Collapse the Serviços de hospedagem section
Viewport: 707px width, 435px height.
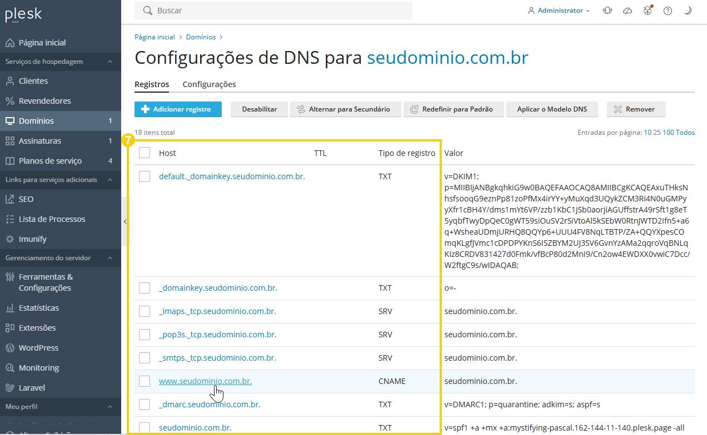[110, 62]
